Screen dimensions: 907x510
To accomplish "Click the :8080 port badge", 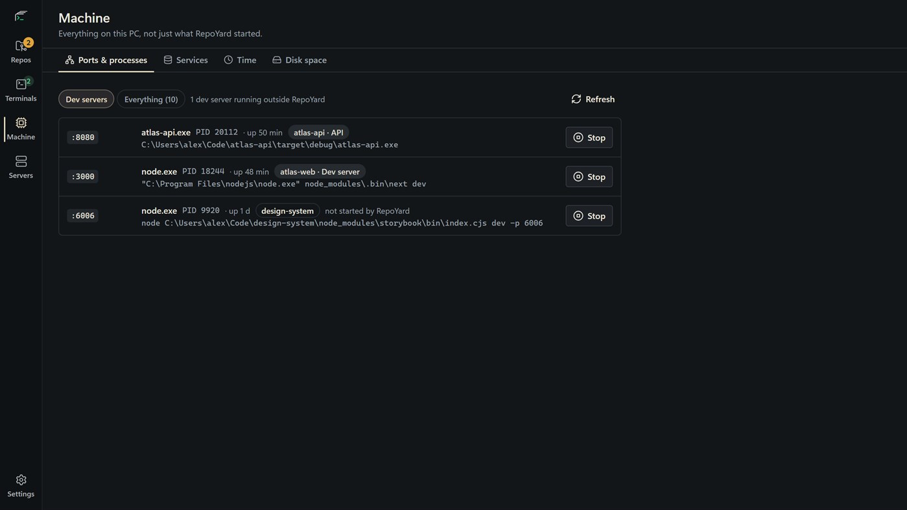I will tap(83, 137).
